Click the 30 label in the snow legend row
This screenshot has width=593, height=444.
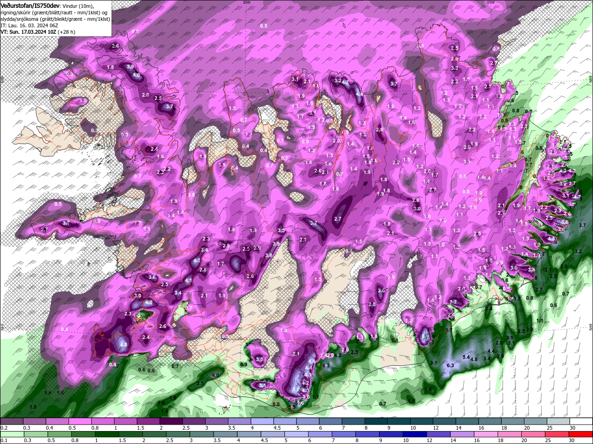click(573, 428)
